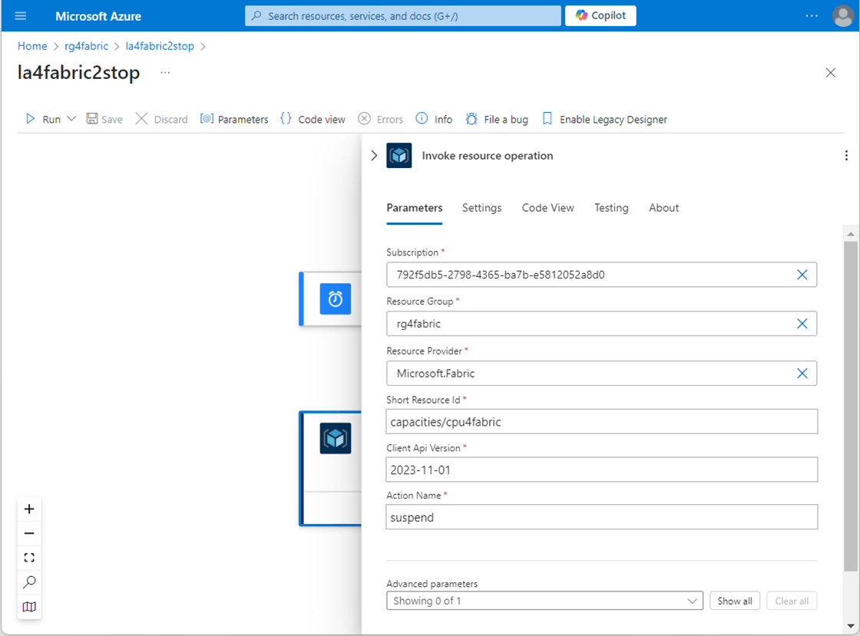The width and height of the screenshot is (860, 636).
Task: Clear the Resource Provider field value
Action: point(802,374)
